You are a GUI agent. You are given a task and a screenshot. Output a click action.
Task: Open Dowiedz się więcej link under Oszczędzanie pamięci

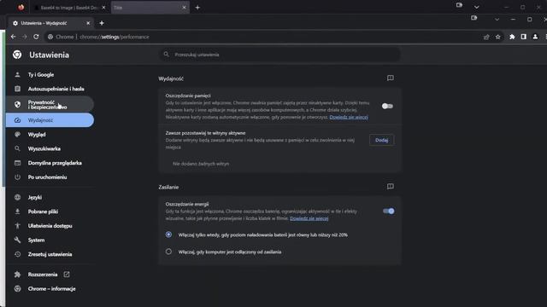coord(349,117)
